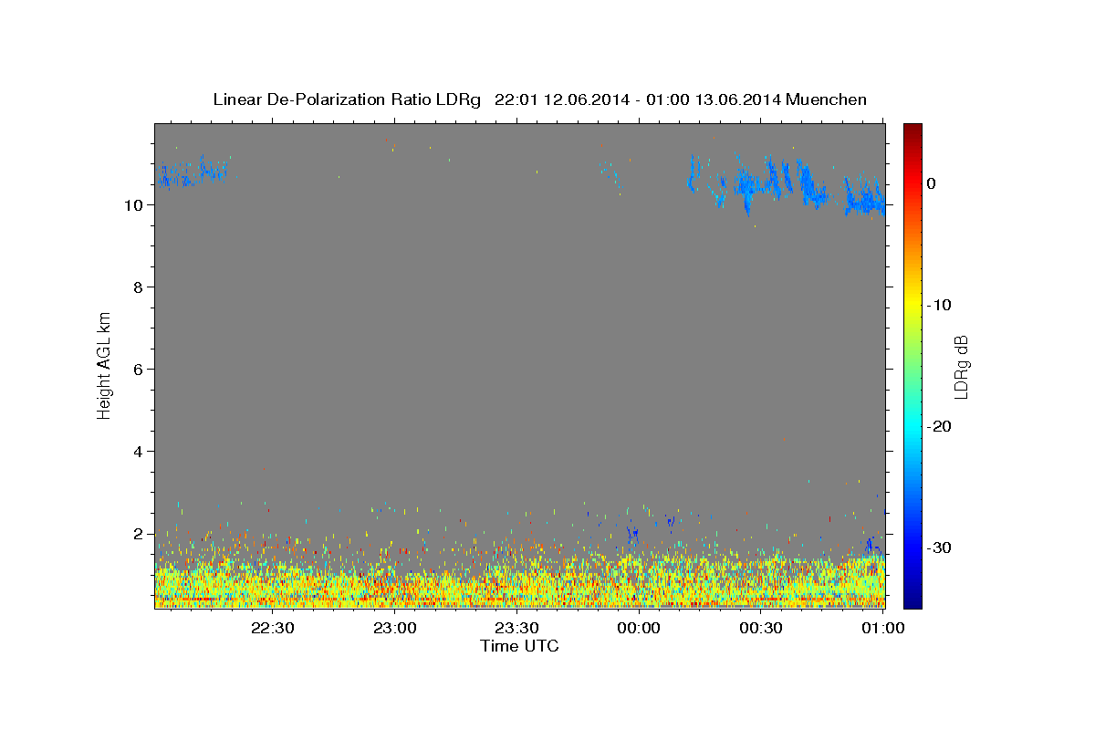Click the 22:30 time tick label

coord(272,628)
